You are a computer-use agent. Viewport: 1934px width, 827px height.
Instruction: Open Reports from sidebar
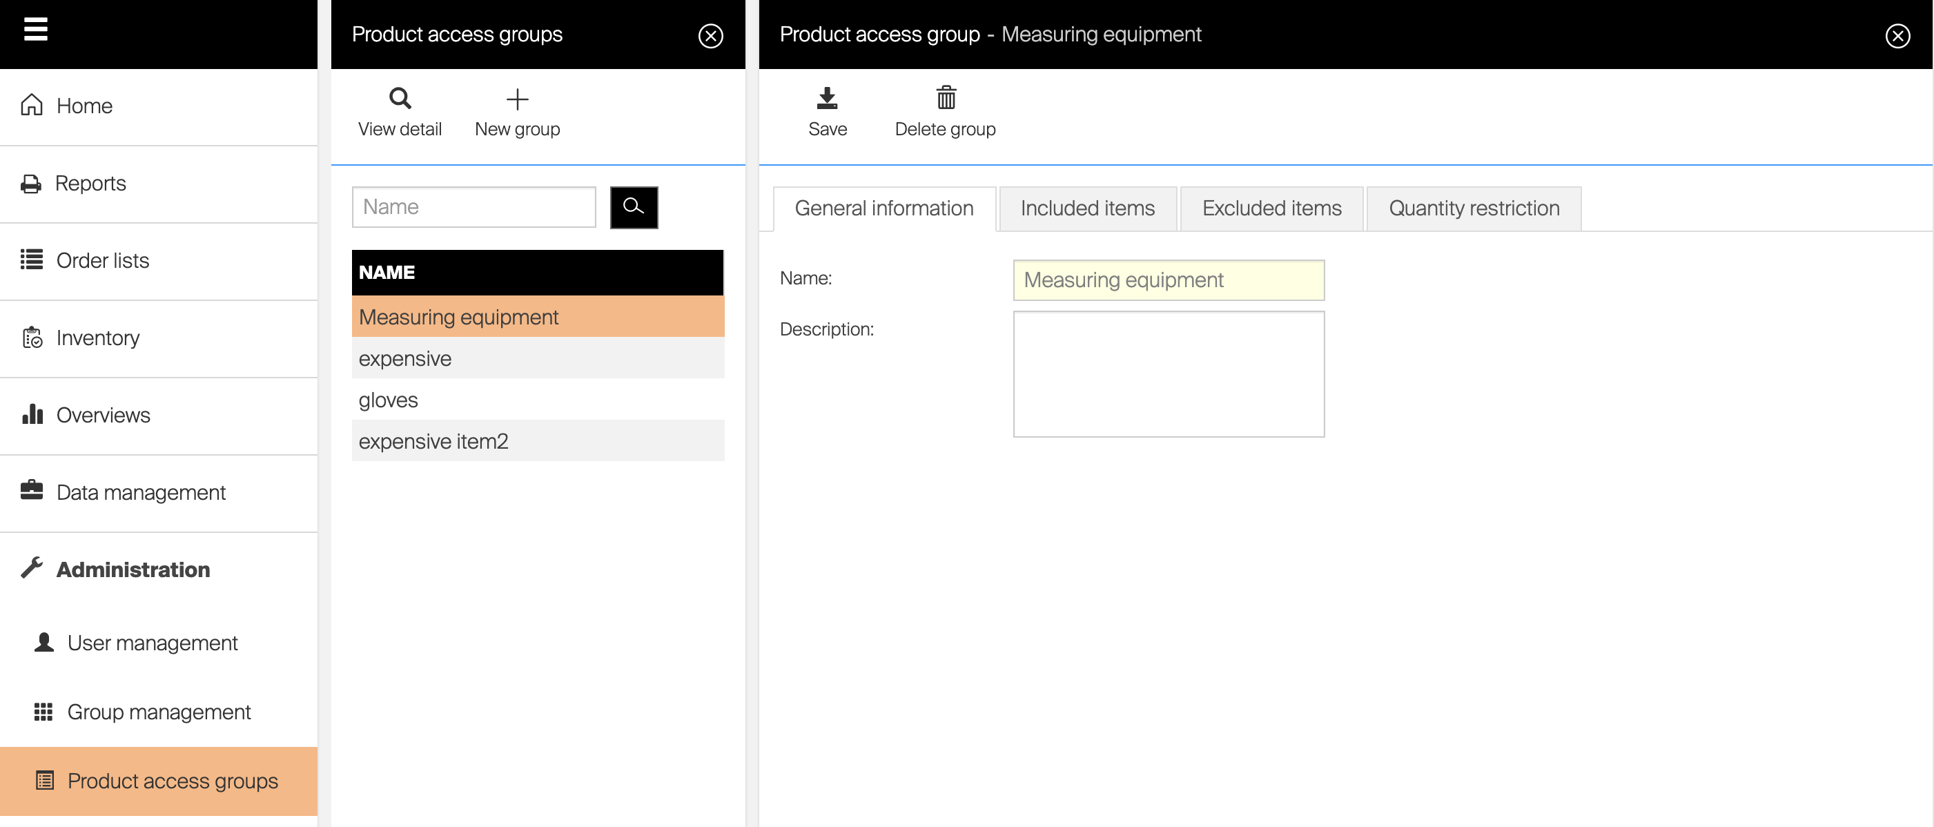point(90,183)
